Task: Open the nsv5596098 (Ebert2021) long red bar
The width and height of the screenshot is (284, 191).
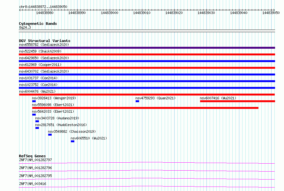Action: [x=145, y=108]
